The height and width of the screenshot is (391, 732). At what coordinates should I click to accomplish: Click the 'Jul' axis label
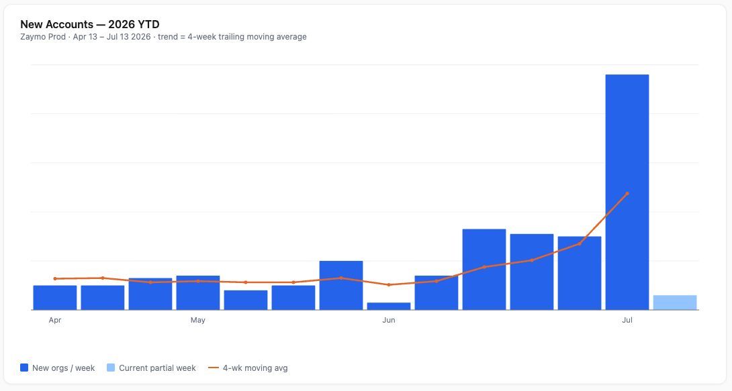[x=627, y=320]
